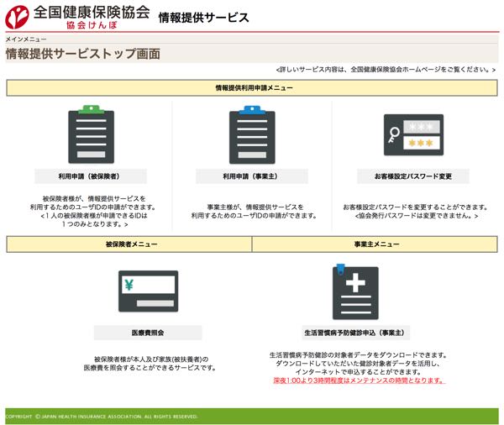Select お客様設定パスワード変更 button

tap(412, 177)
